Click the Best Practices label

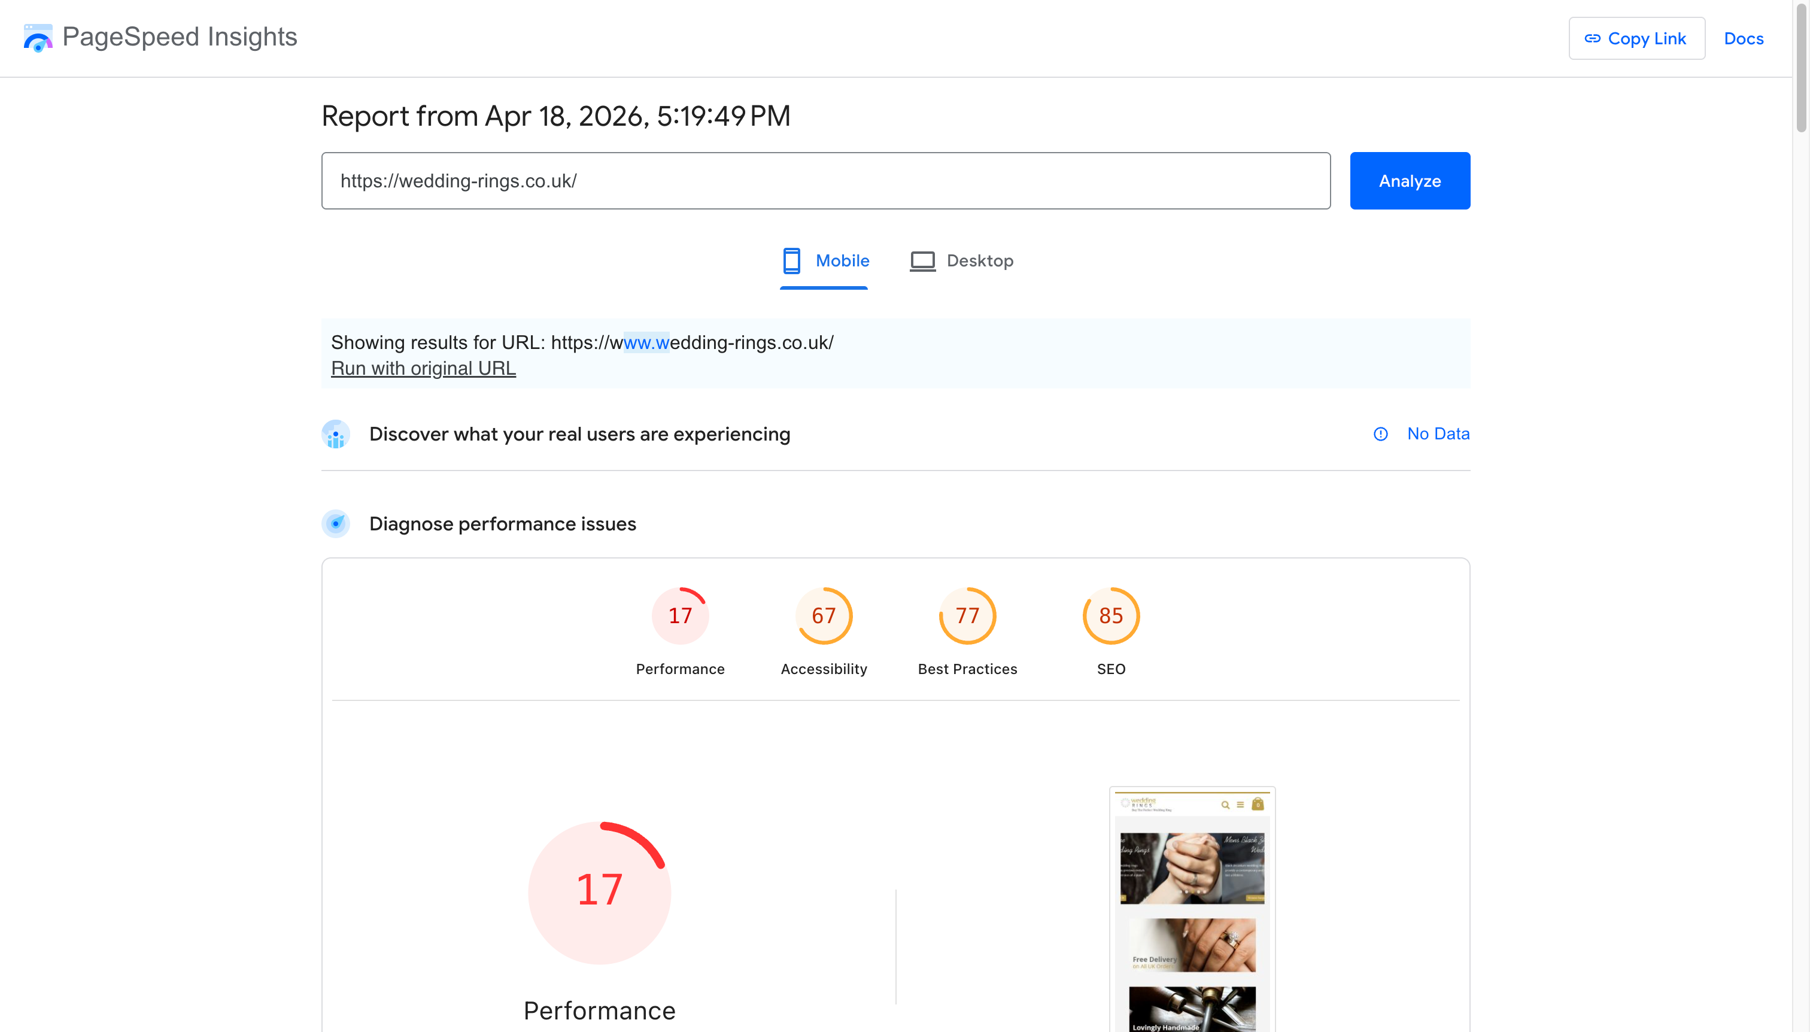click(x=967, y=669)
